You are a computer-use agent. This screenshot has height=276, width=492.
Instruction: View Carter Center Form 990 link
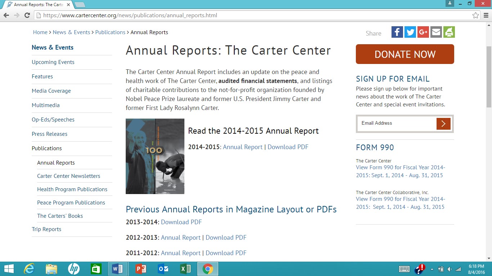[401, 171]
